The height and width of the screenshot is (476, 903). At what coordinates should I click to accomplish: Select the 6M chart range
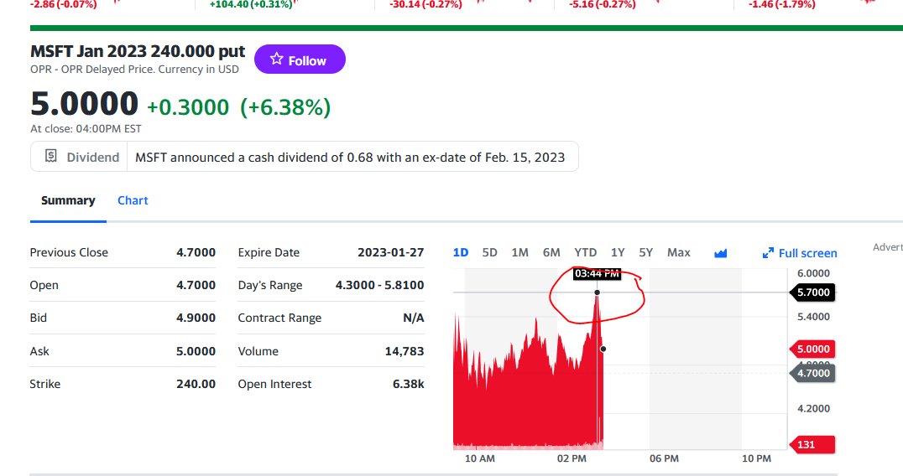coord(551,252)
